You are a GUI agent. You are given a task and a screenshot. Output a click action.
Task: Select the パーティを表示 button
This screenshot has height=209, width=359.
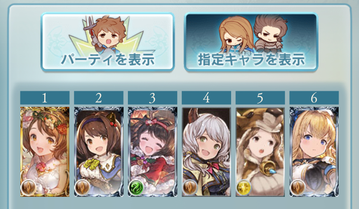108,42
